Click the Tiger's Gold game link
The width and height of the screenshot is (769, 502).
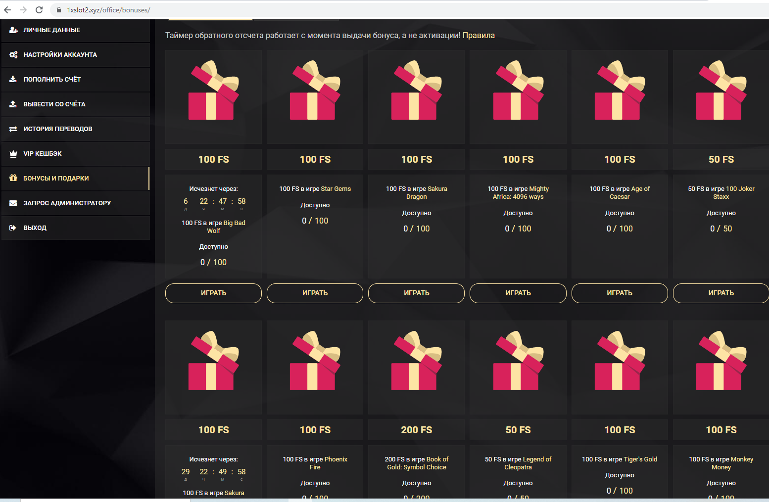click(641, 459)
